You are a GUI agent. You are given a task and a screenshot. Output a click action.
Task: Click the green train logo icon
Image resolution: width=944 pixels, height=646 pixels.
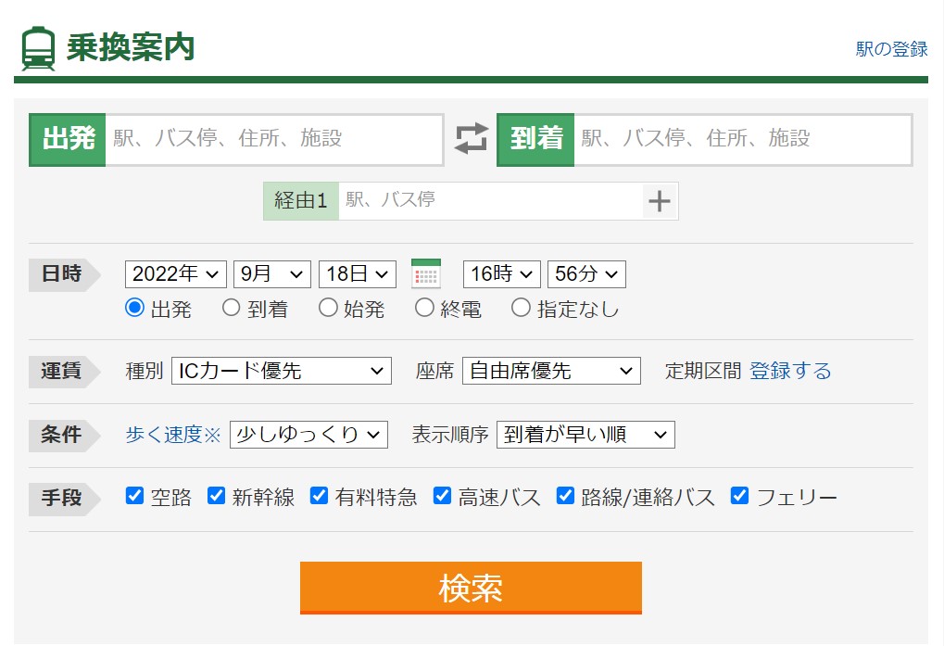[38, 48]
